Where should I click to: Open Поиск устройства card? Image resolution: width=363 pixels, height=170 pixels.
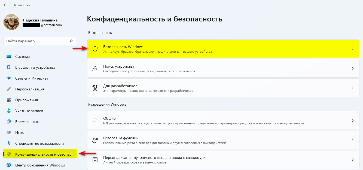pyautogui.click(x=223, y=68)
